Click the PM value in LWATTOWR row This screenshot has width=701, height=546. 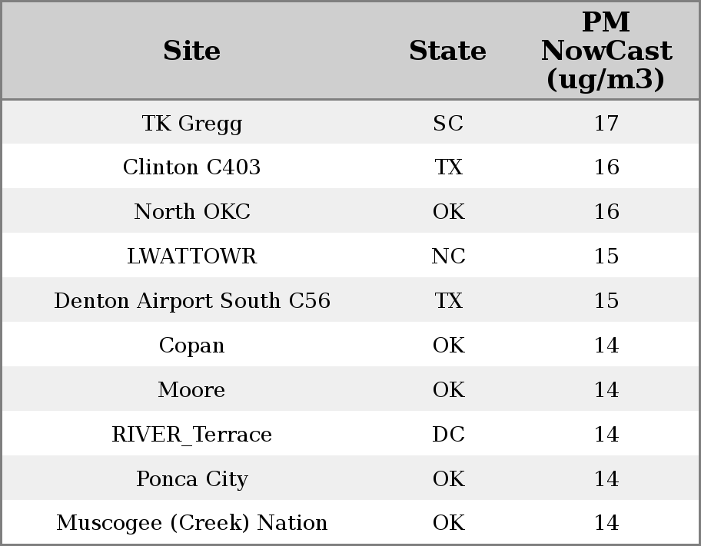[x=606, y=256]
